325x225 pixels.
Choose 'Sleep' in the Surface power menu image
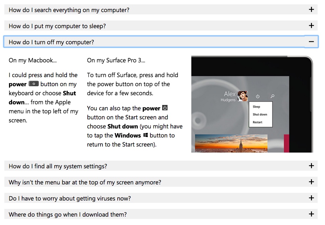tap(256, 107)
